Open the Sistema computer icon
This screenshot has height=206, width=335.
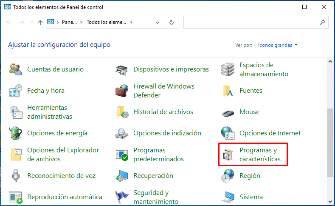click(x=228, y=197)
